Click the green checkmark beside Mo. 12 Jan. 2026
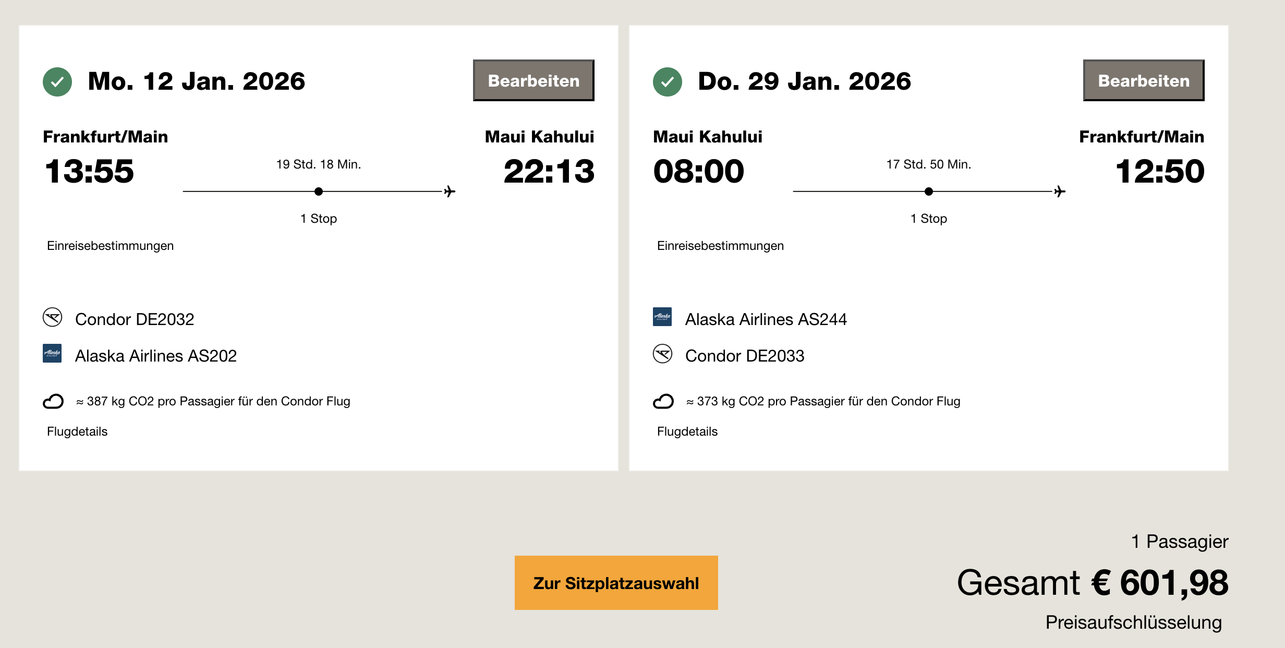Screen dimensions: 1285x648 [x=57, y=82]
